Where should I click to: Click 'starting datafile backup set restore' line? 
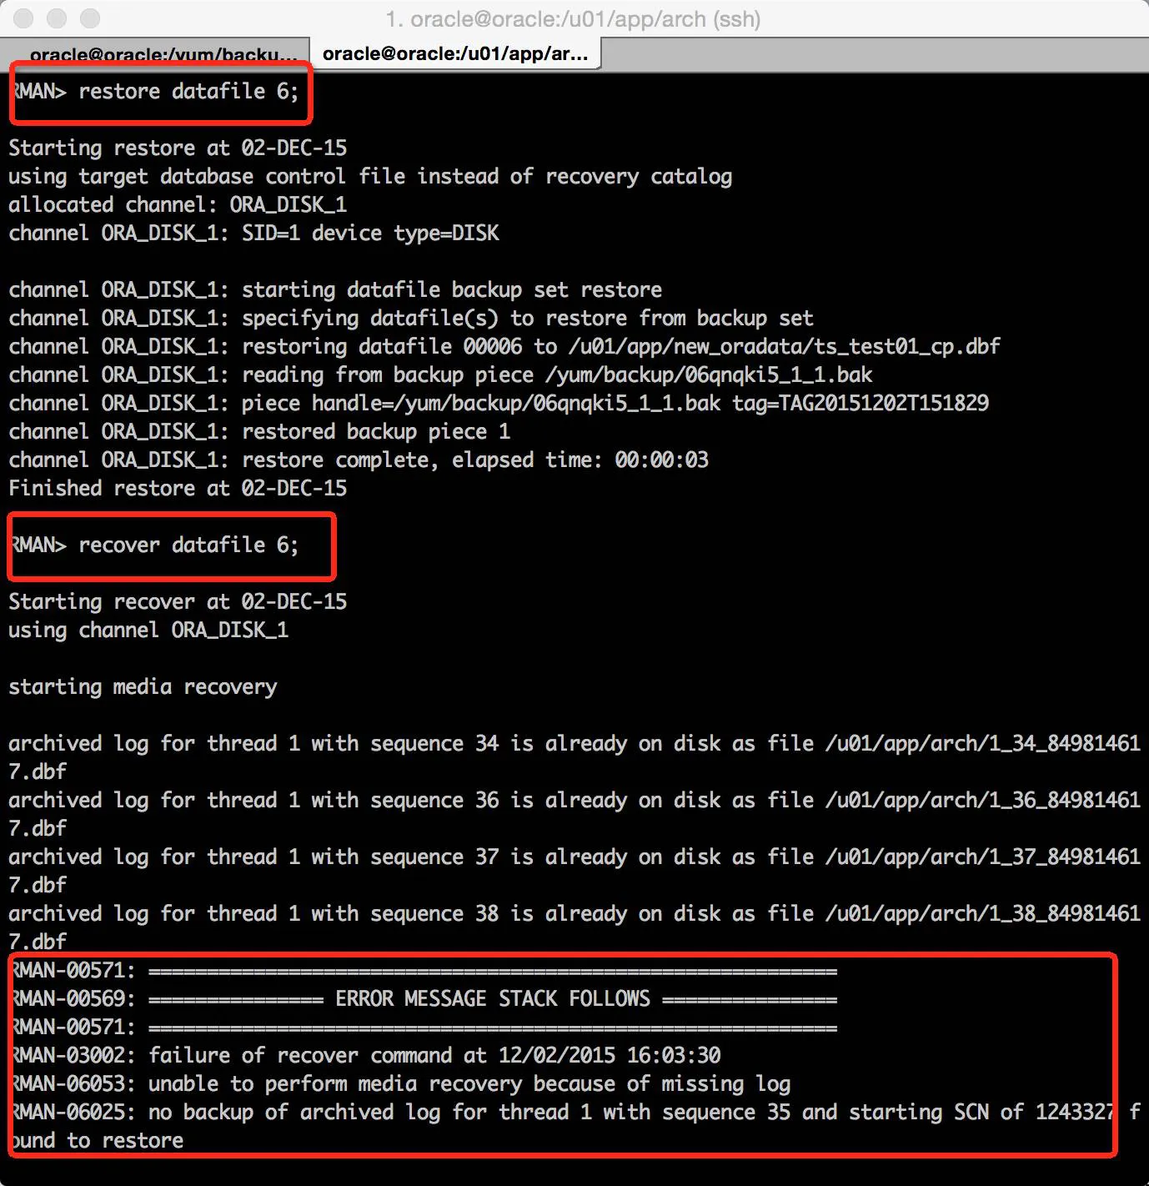click(x=335, y=290)
